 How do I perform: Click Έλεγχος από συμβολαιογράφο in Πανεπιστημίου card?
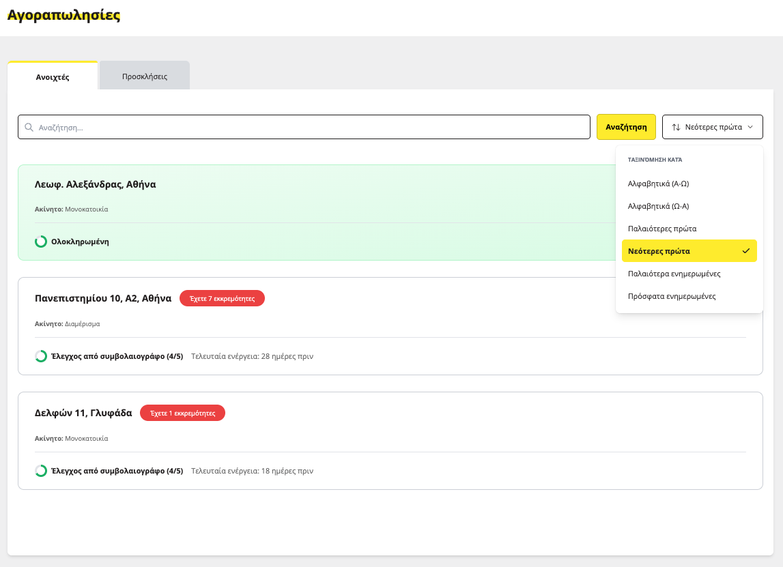117,356
